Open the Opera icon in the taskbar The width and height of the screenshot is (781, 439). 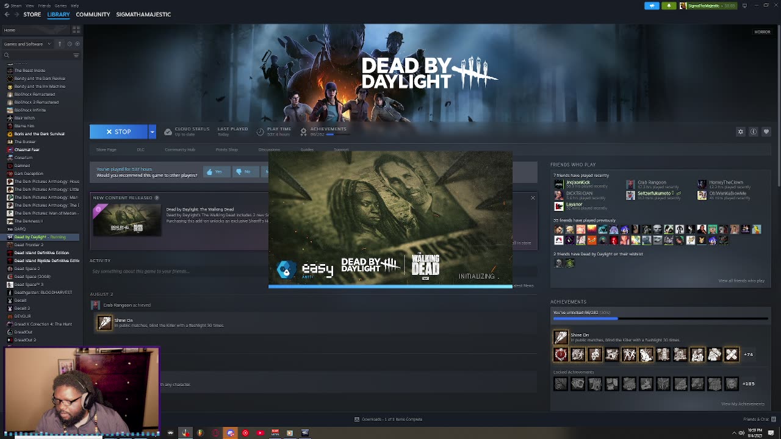[x=215, y=433]
